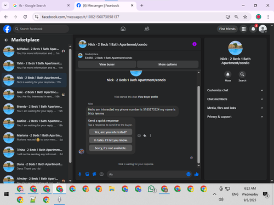Click the browser address bar URL

tap(81, 17)
